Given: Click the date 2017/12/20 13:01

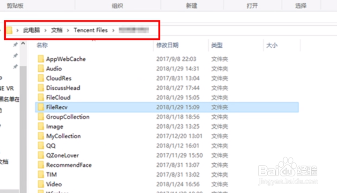Looking at the screenshot, I should click(179, 136).
